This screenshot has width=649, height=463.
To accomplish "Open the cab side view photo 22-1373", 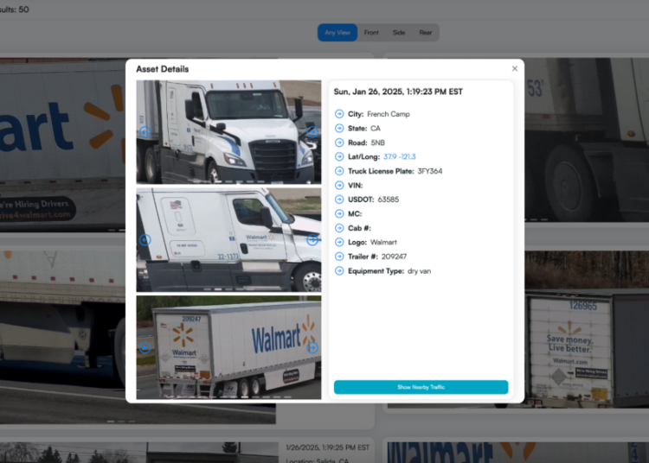I will pyautogui.click(x=228, y=240).
